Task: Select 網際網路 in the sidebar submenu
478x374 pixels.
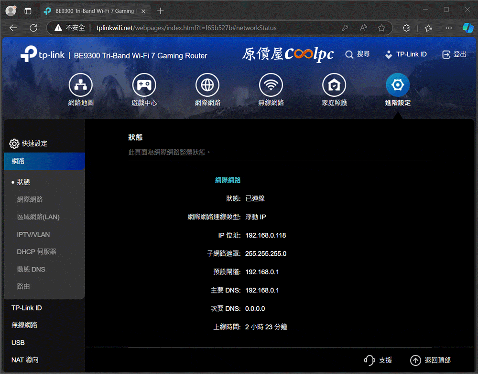Action: click(30, 199)
